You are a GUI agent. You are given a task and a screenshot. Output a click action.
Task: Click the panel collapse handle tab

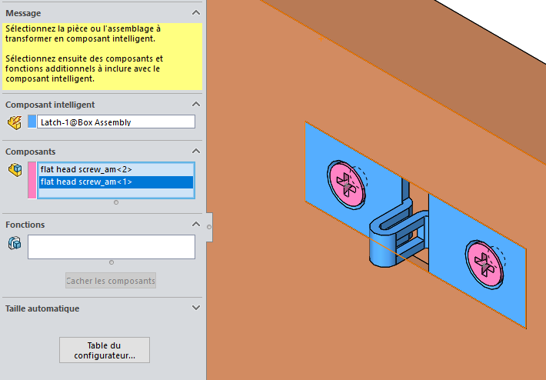pos(209,227)
